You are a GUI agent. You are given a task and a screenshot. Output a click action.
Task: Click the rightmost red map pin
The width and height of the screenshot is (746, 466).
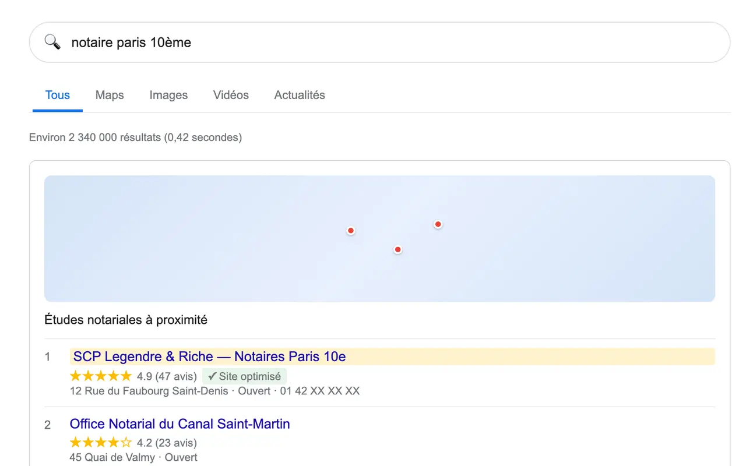point(438,224)
